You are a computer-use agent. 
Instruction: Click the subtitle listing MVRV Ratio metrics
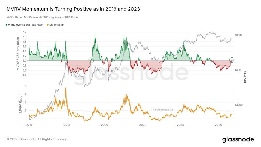42,17
